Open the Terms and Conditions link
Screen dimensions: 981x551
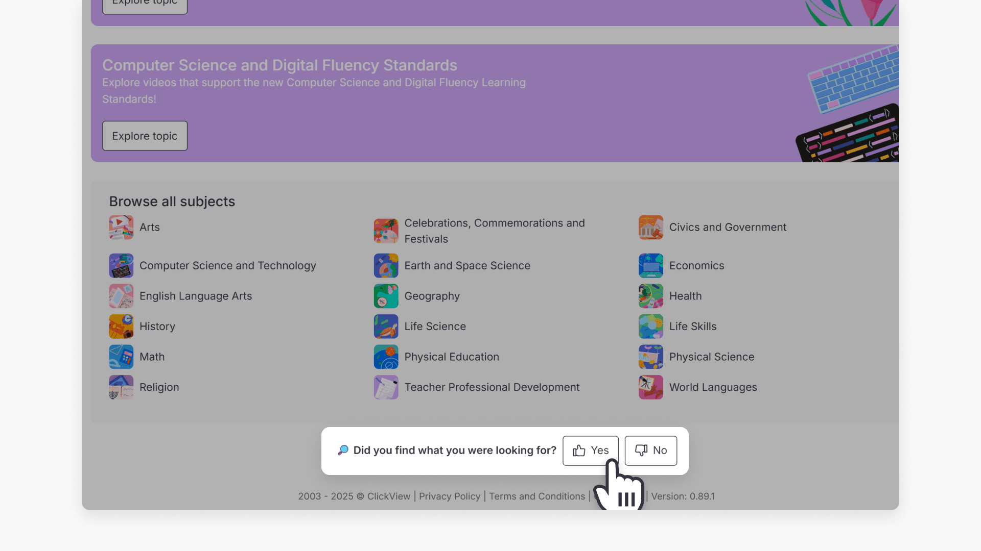click(x=536, y=496)
